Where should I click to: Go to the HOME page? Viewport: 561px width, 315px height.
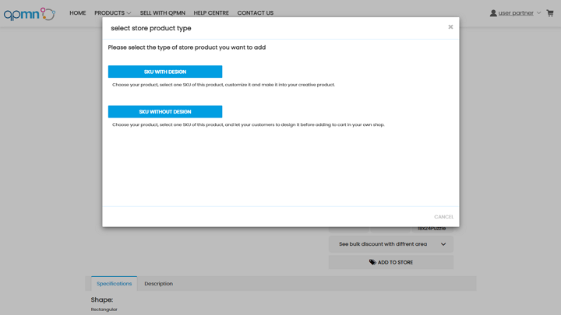(x=78, y=13)
